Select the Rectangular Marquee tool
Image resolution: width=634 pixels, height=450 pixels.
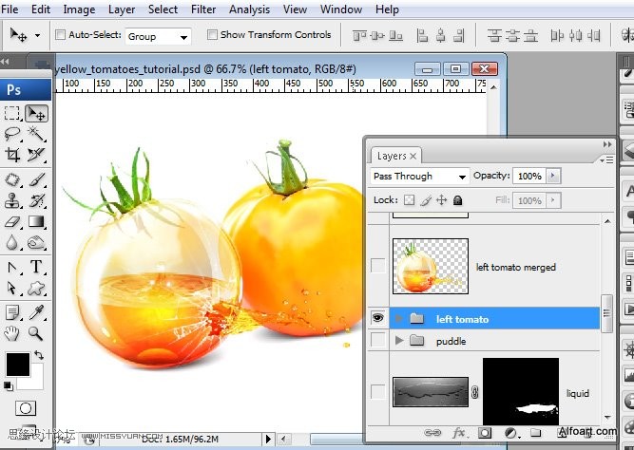12,114
